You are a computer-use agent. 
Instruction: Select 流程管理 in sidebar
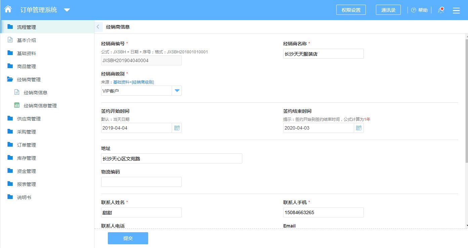click(47, 27)
